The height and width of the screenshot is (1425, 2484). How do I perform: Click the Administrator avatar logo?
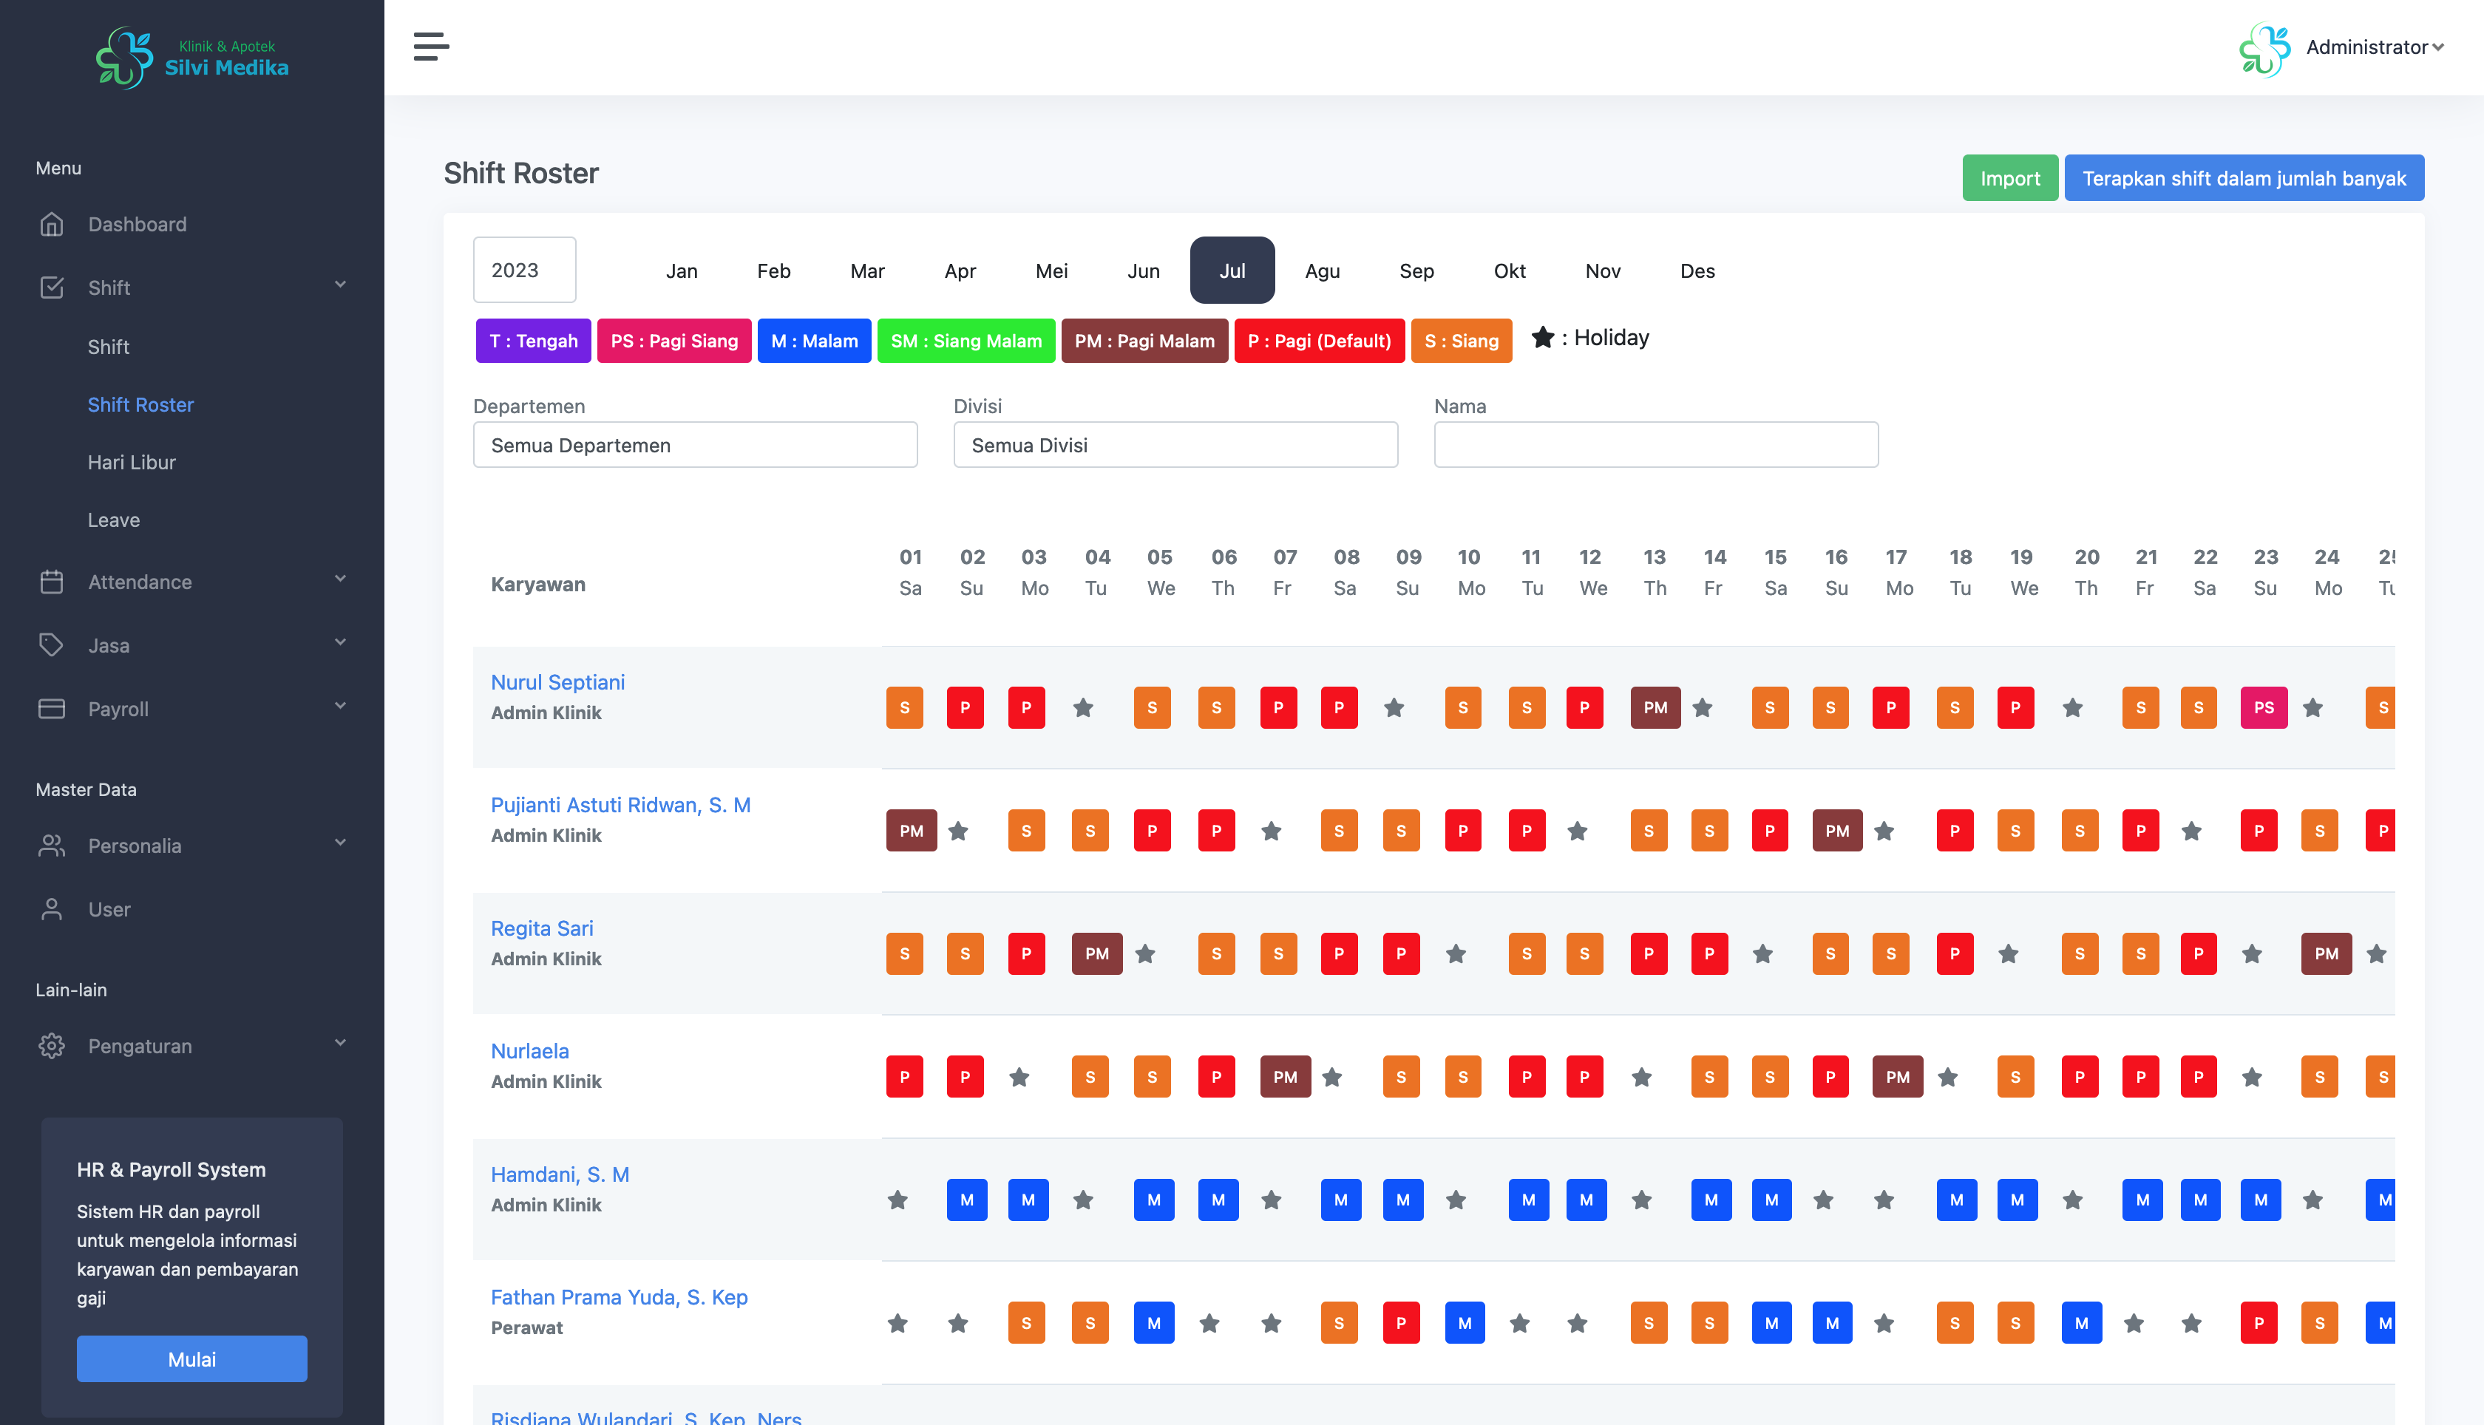tap(2264, 49)
